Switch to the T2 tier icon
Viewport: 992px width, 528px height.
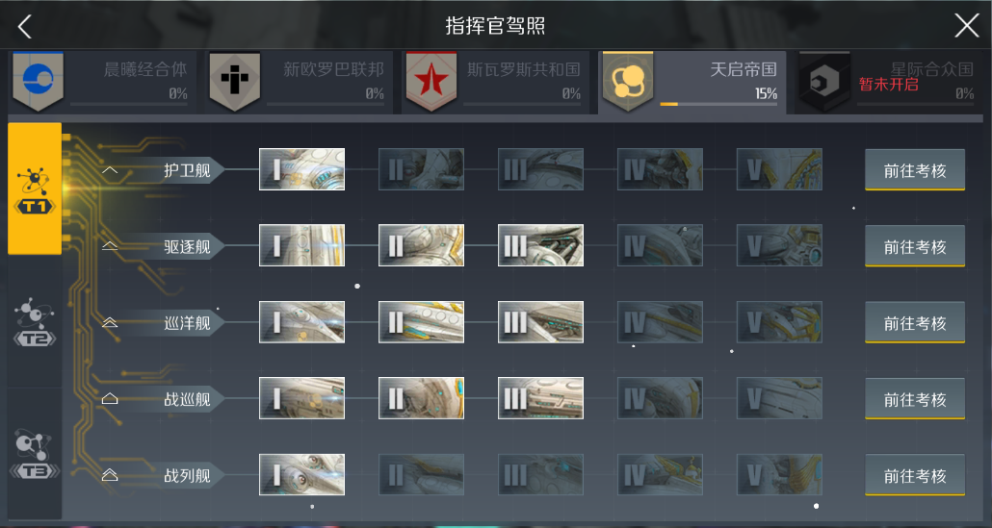(x=35, y=323)
